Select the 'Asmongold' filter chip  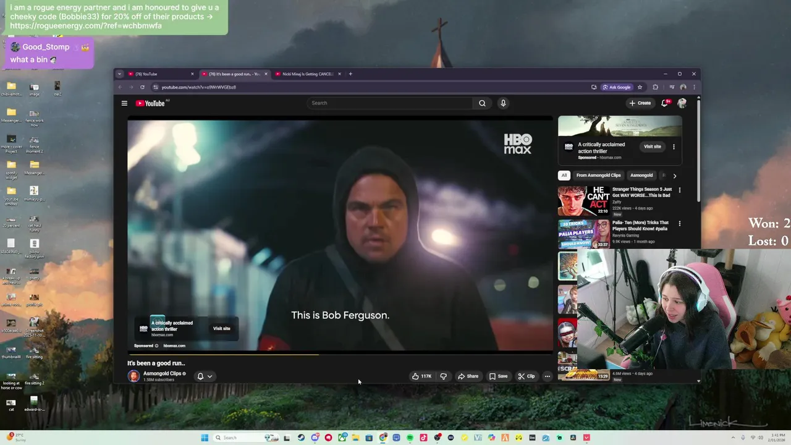pos(641,176)
